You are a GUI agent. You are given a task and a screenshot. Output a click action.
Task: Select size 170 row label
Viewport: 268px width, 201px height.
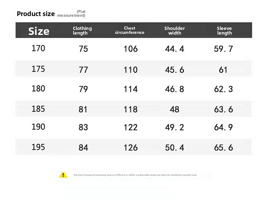(x=39, y=48)
